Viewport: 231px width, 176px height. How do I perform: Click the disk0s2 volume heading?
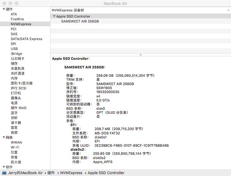[x=78, y=149]
